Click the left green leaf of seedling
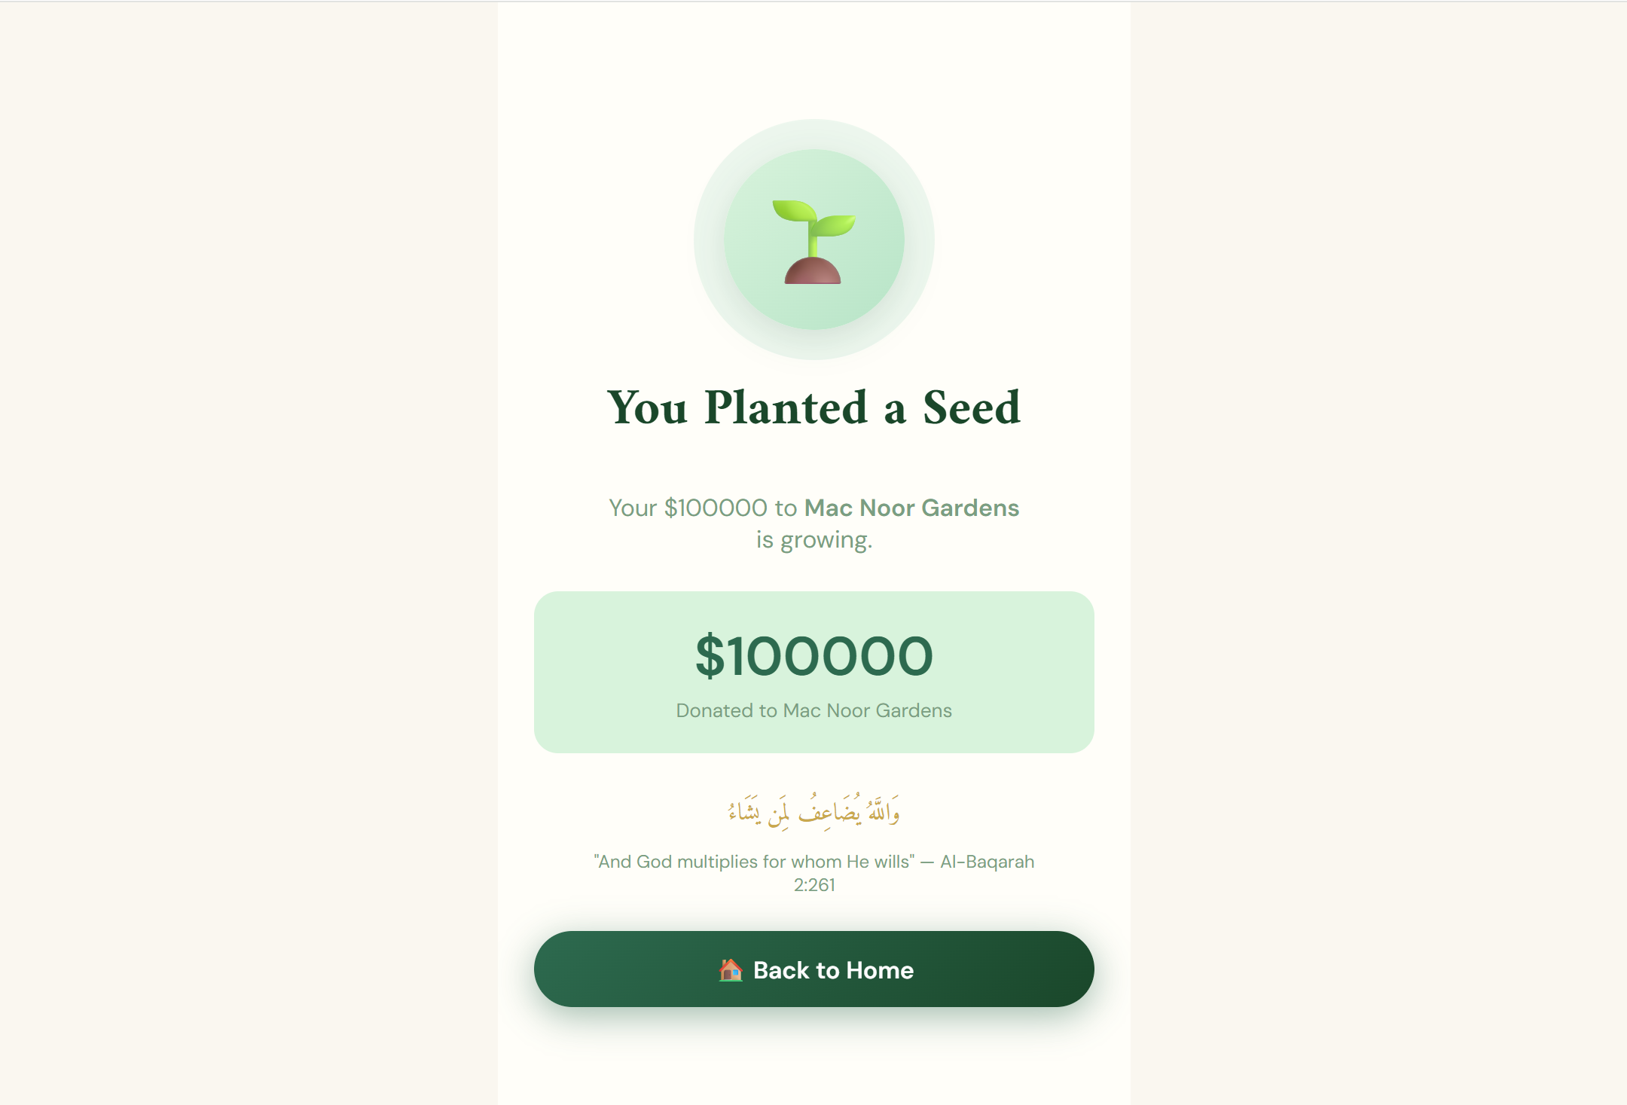1627x1105 pixels. [x=794, y=210]
